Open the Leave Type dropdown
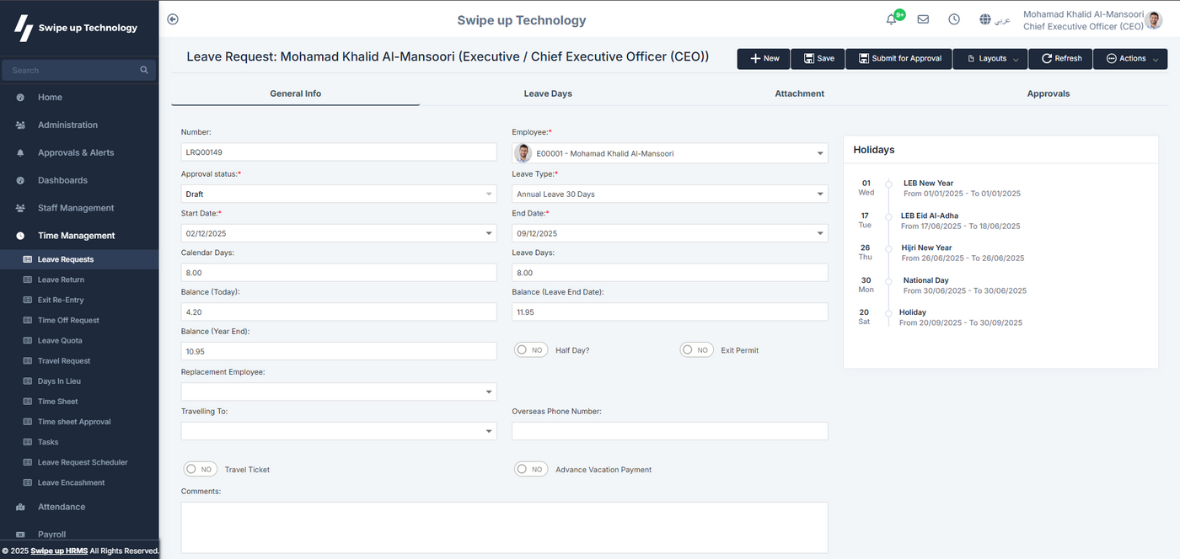Viewport: 1180px width, 559px height. (669, 194)
